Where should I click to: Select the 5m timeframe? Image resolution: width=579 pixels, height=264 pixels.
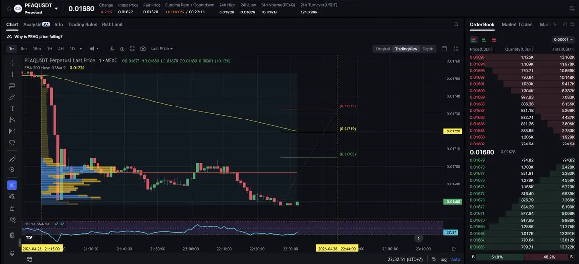(x=24, y=49)
